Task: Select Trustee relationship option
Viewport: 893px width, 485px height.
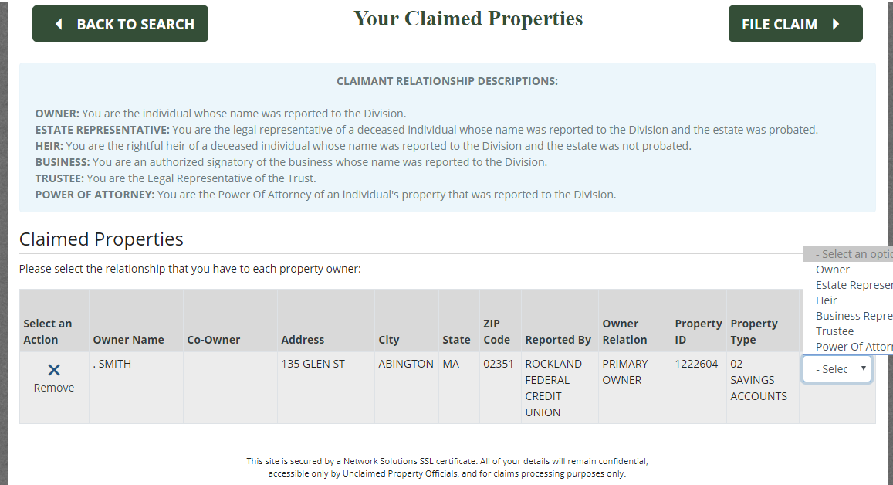Action: click(x=834, y=331)
